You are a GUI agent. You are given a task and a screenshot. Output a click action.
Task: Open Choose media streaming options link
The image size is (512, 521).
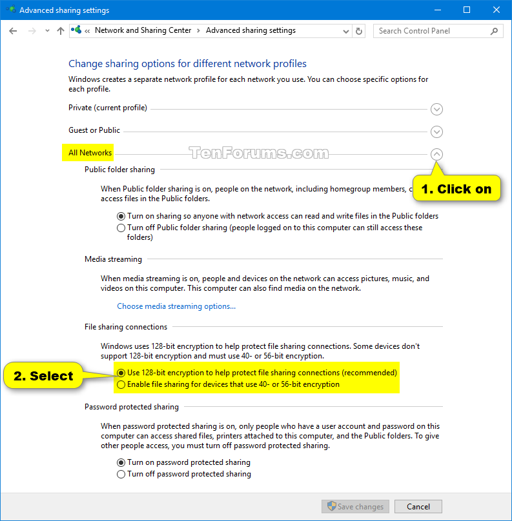pos(176,306)
